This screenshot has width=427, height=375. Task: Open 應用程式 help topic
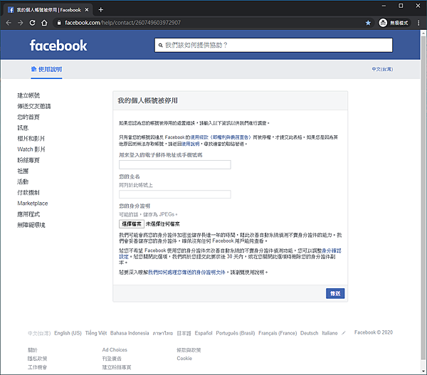28,214
